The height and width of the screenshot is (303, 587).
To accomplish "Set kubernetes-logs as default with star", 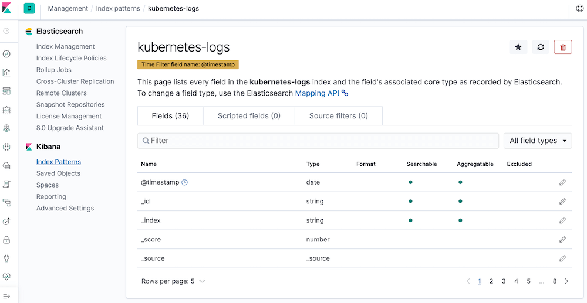I will 518,47.
